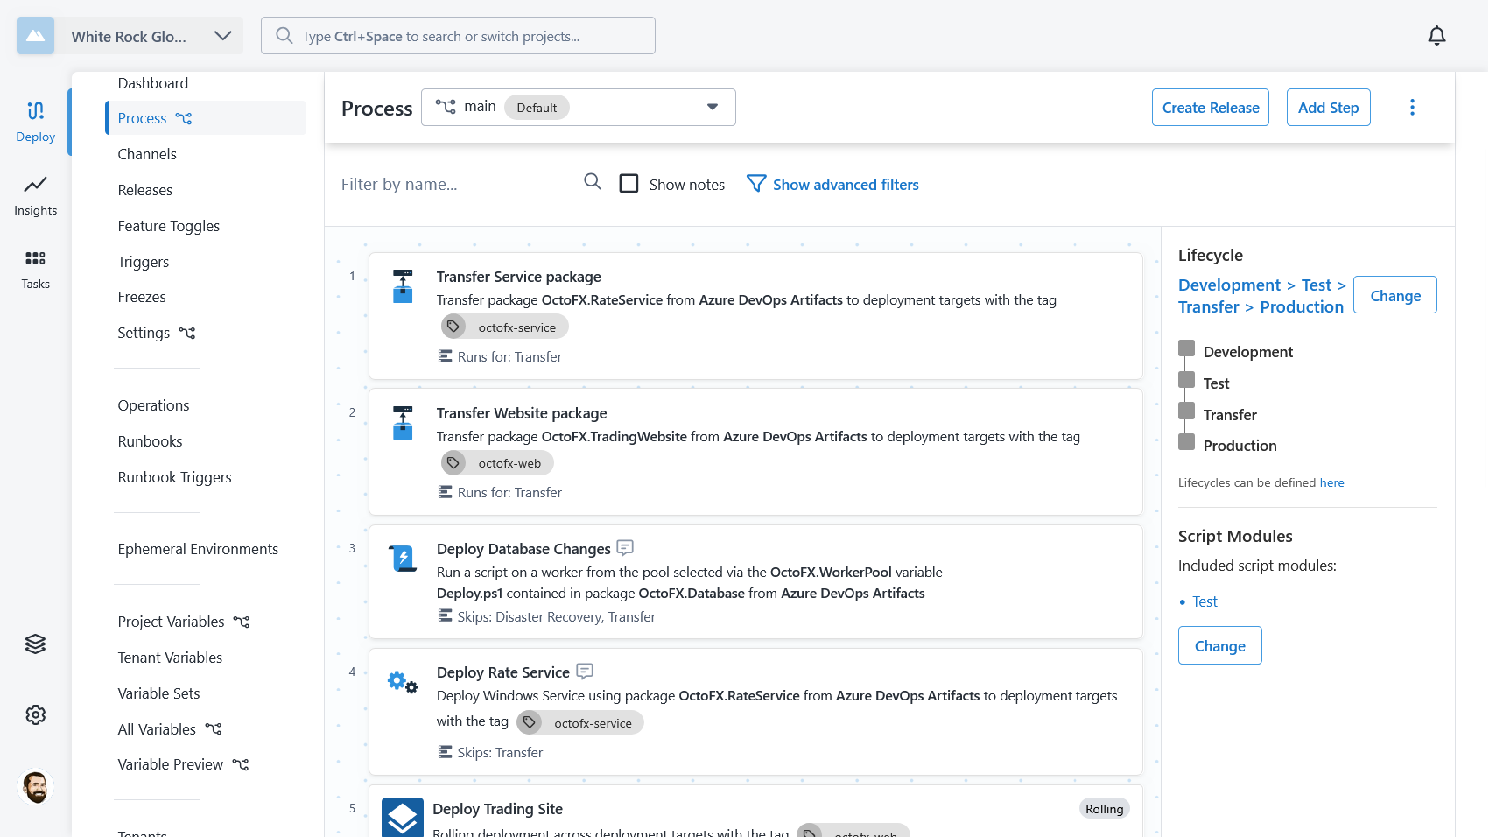This screenshot has width=1489, height=837.
Task: Show advanced filters
Action: (832, 185)
